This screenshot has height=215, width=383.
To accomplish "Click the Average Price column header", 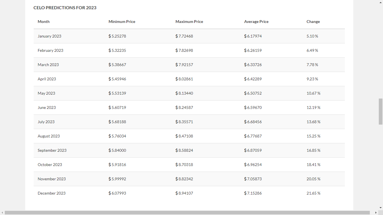I will pos(256,22).
